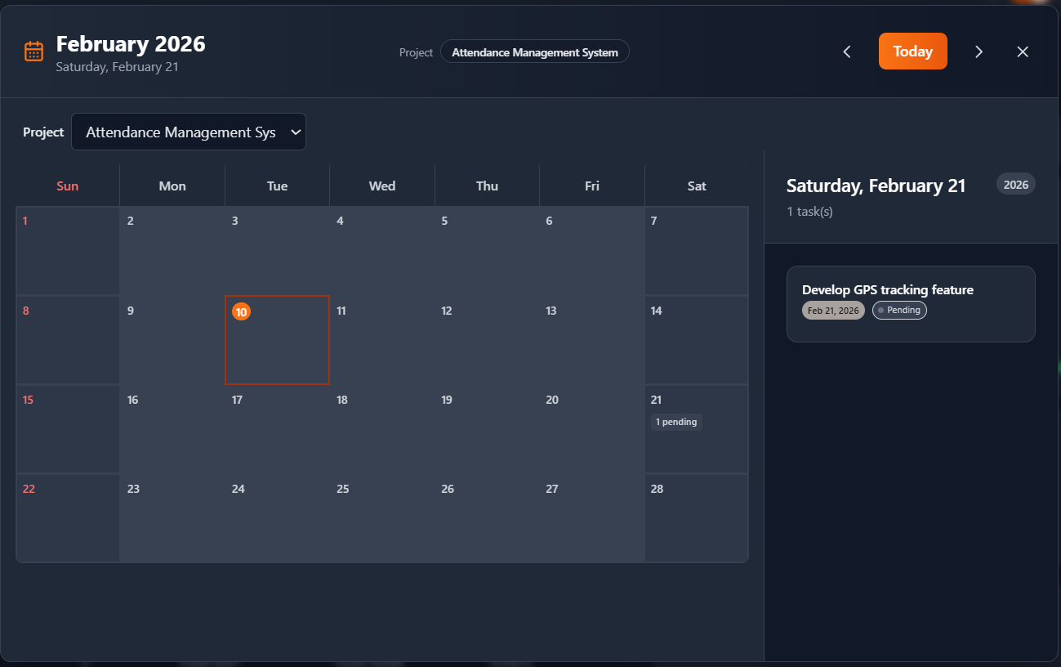Viewport: 1061px width, 667px height.
Task: Click the February 2026 title
Action: (131, 43)
